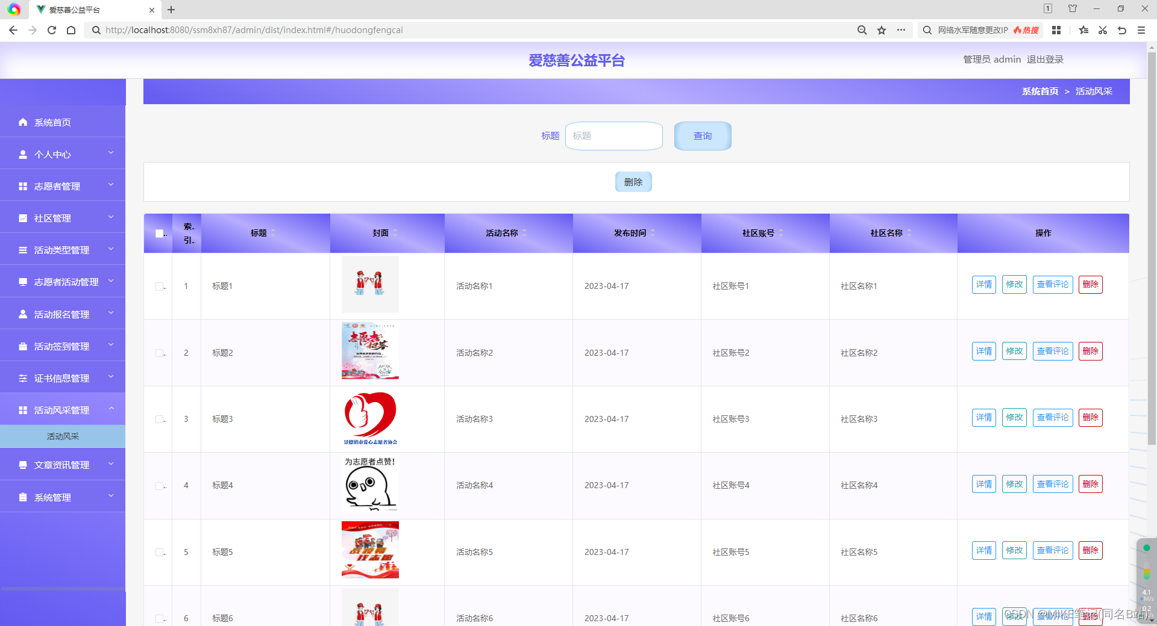Expand 志愿者活动管理 menu chevron
The height and width of the screenshot is (626, 1157).
(x=111, y=280)
